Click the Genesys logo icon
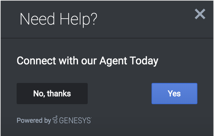Screen dimensions: 214x136 click(55, 120)
